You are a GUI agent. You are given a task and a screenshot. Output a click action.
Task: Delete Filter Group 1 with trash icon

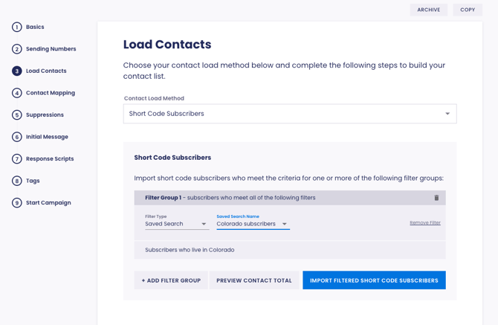click(x=436, y=198)
